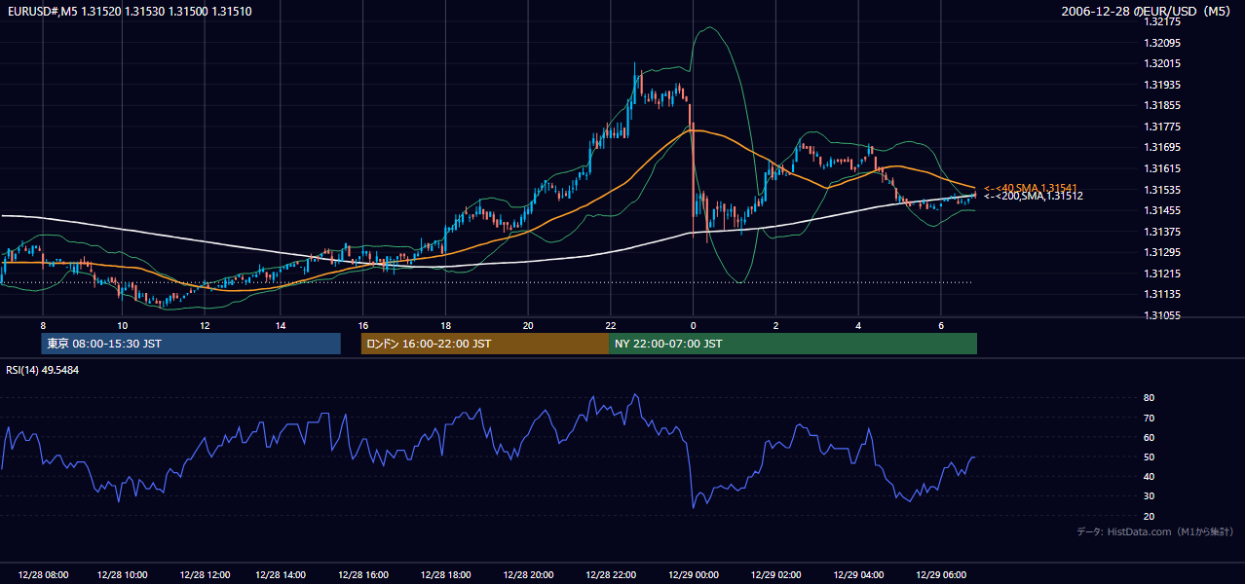Click the hour 22 tick on the price chart
This screenshot has height=584, width=1245.
pyautogui.click(x=610, y=325)
